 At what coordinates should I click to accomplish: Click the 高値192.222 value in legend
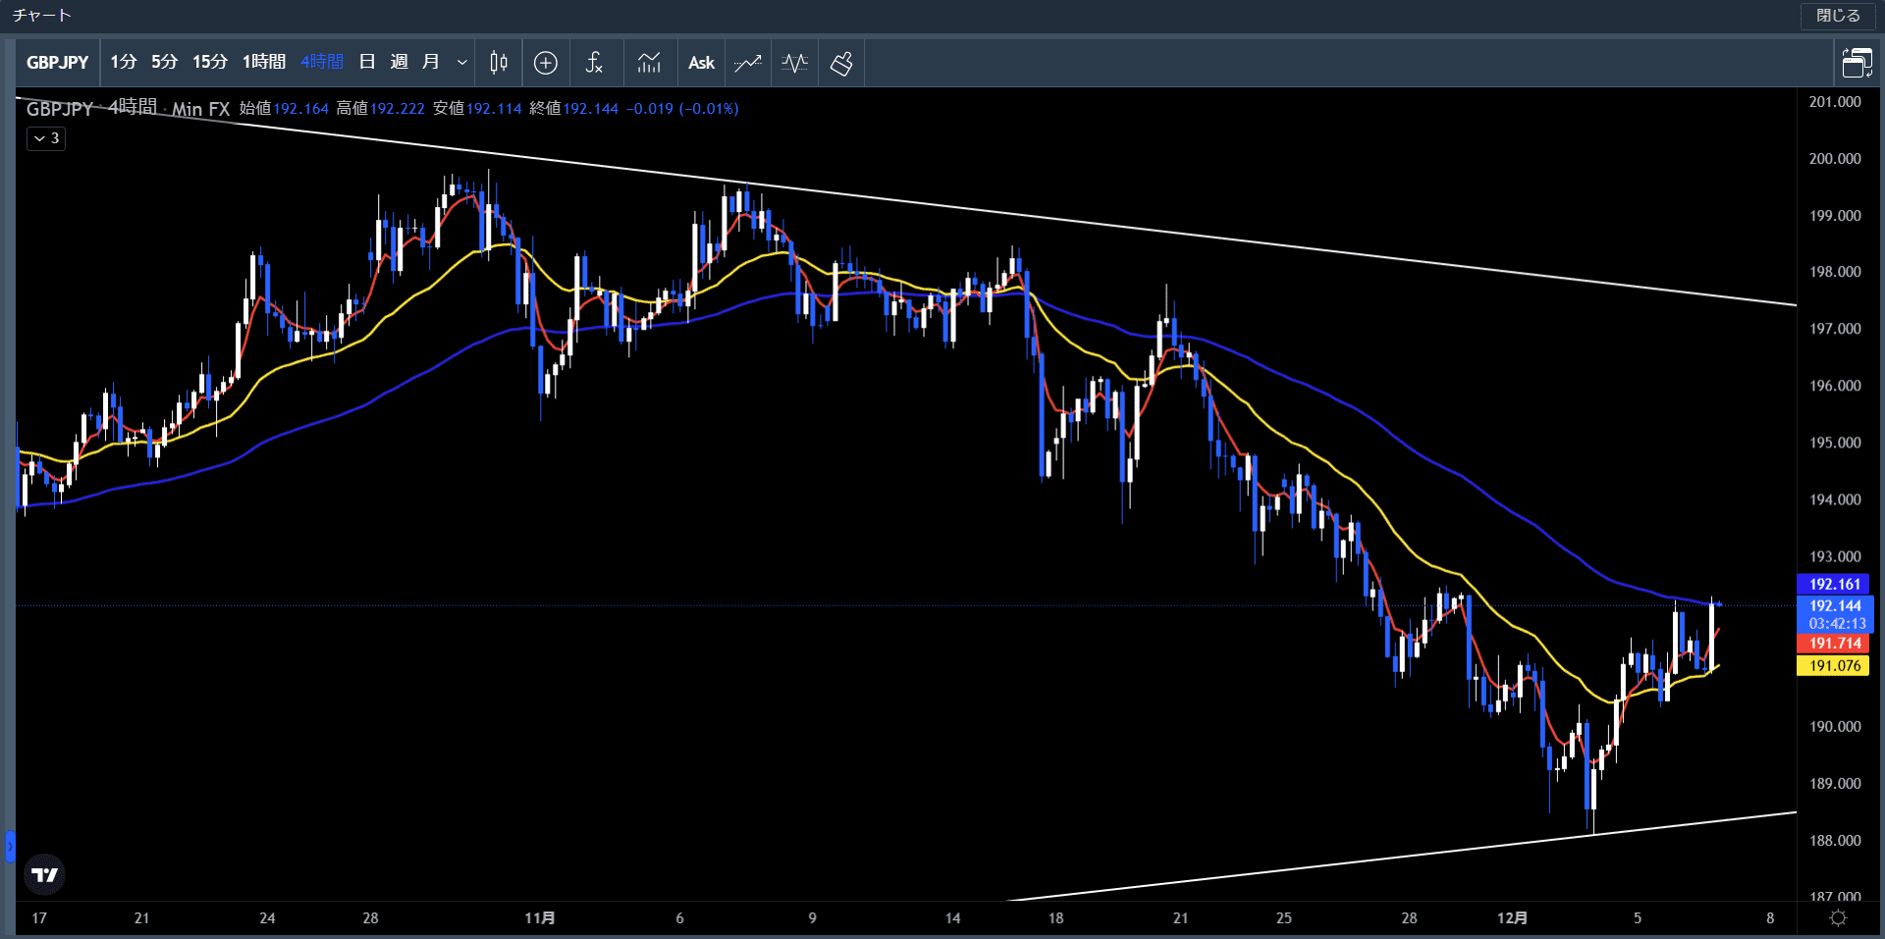click(381, 108)
